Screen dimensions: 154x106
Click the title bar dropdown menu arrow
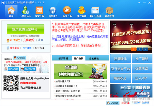click(139, 3)
